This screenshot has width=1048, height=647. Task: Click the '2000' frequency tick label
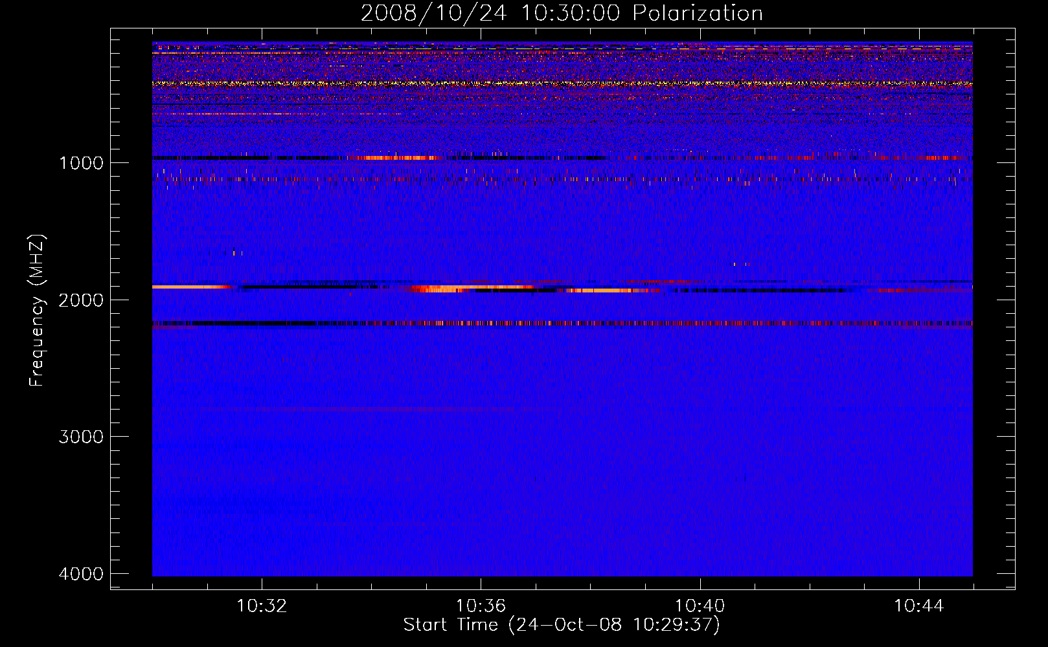[82, 300]
